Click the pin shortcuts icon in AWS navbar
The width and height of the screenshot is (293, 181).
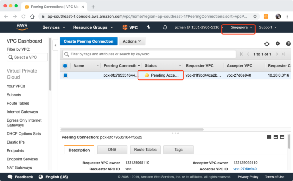149,27
